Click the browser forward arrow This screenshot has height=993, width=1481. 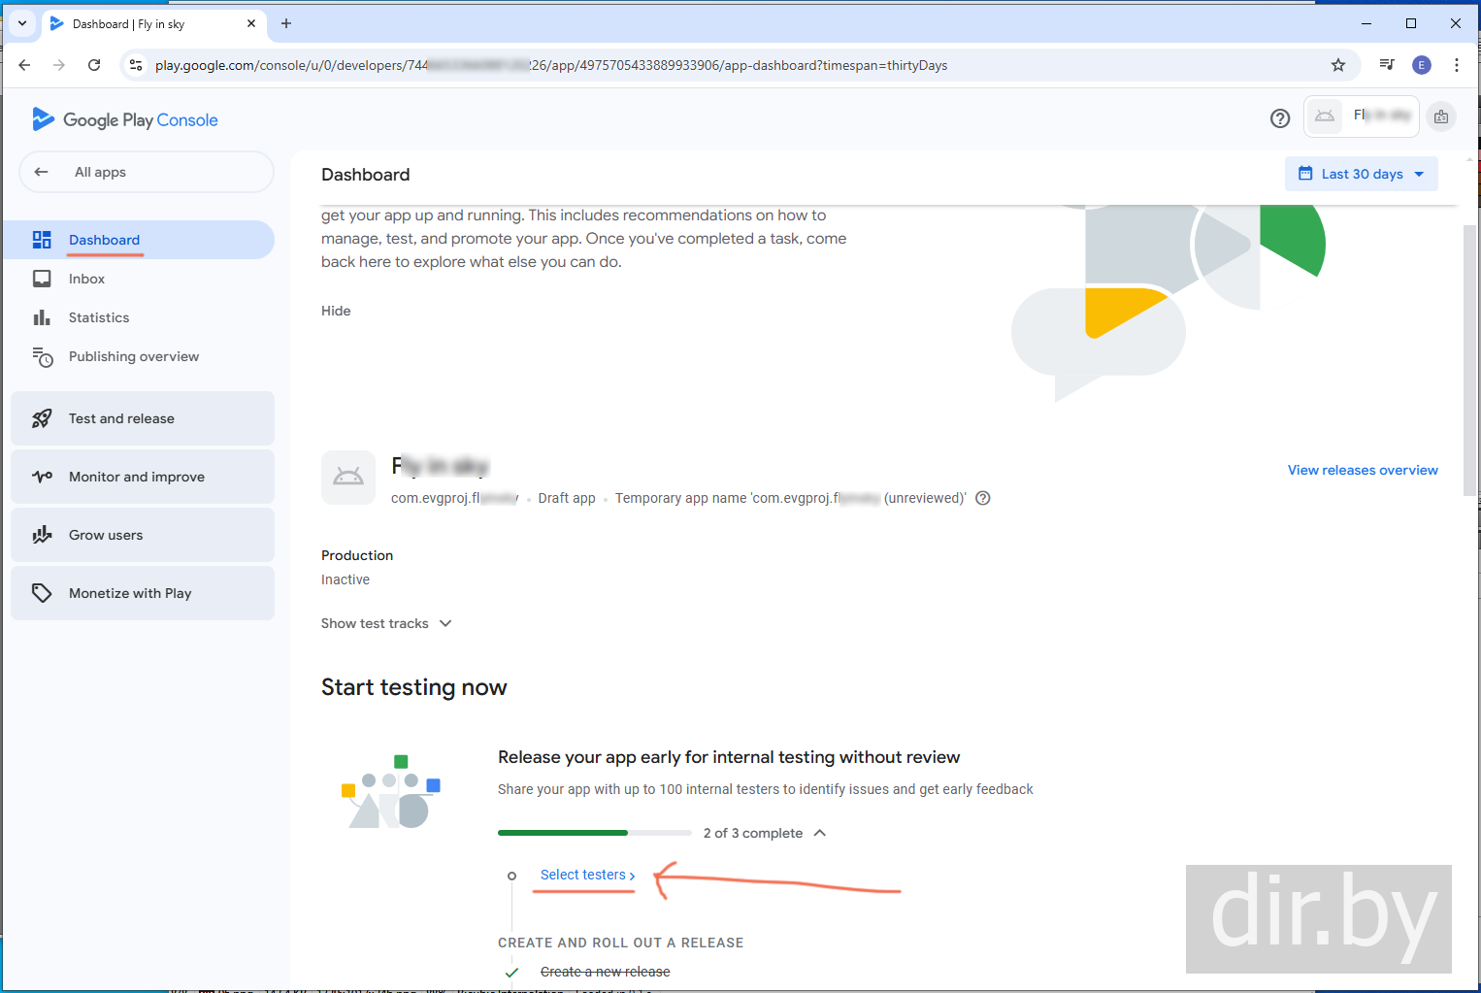click(x=59, y=65)
